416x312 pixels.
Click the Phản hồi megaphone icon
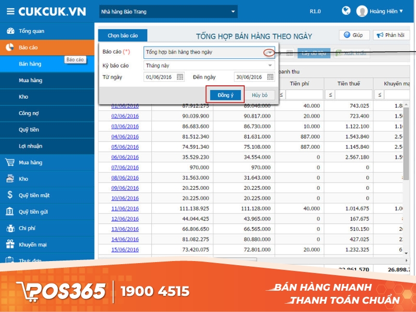click(x=380, y=35)
